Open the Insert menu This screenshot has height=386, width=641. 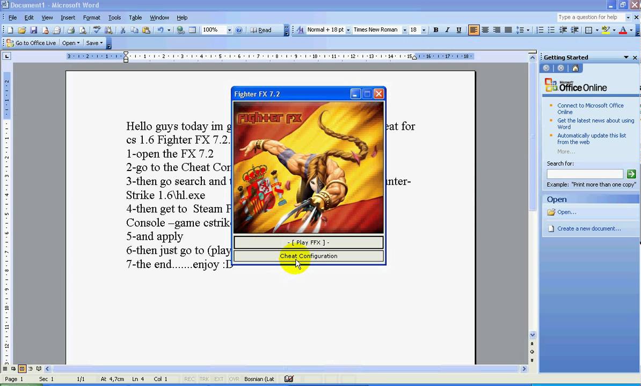pyautogui.click(x=68, y=18)
